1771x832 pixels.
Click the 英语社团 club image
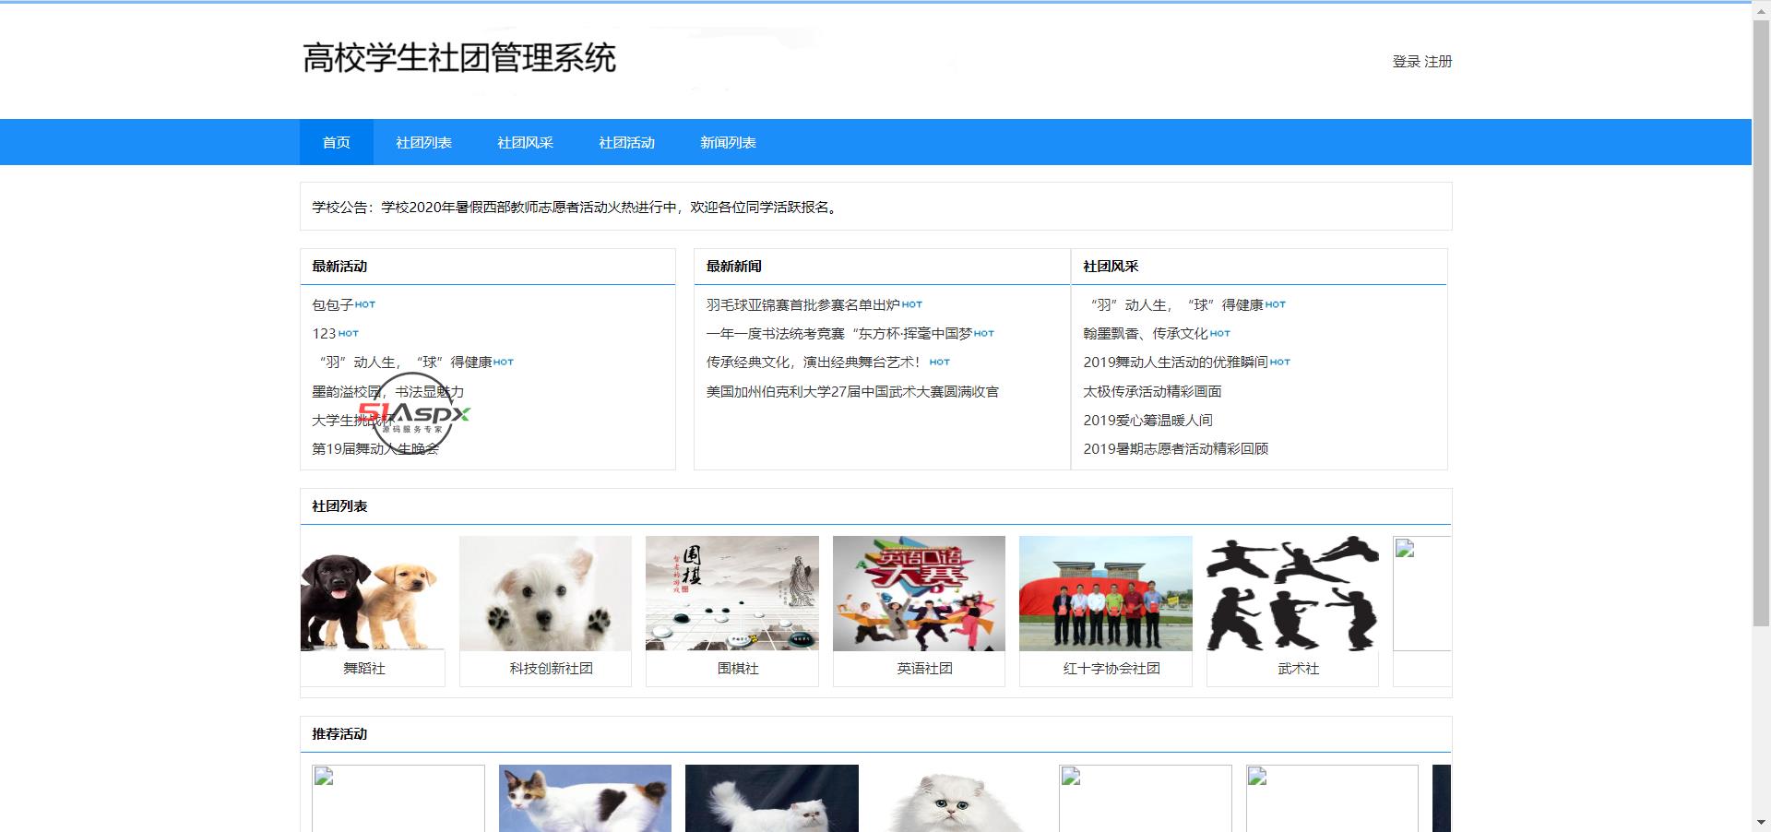[x=919, y=593]
